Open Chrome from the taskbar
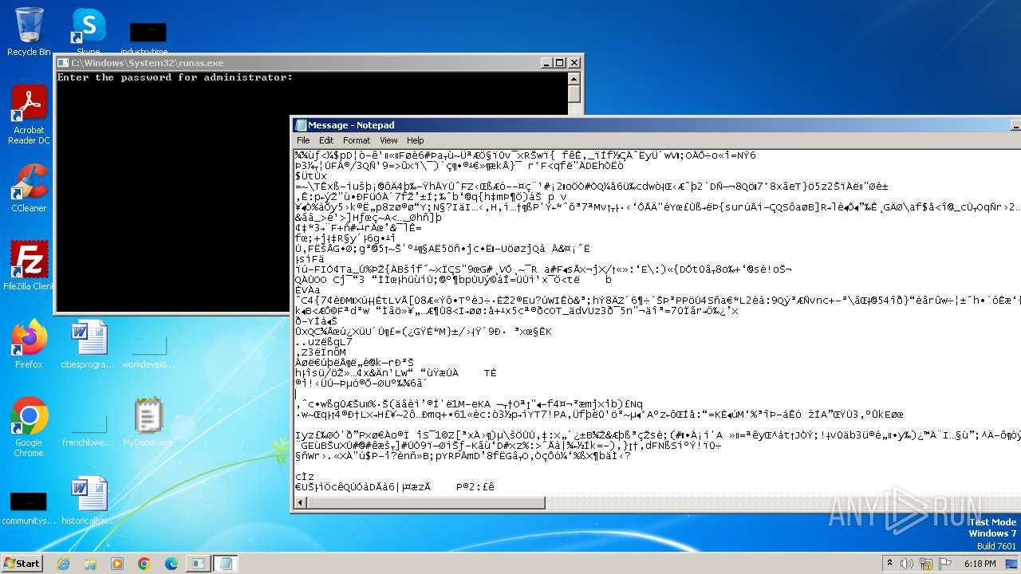 coord(144,564)
